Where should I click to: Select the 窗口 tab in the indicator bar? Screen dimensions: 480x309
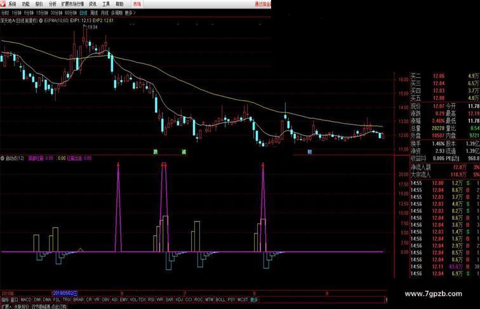pos(15,300)
